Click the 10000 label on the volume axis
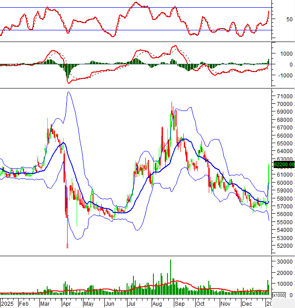This screenshot has width=295, height=308. (x=285, y=284)
